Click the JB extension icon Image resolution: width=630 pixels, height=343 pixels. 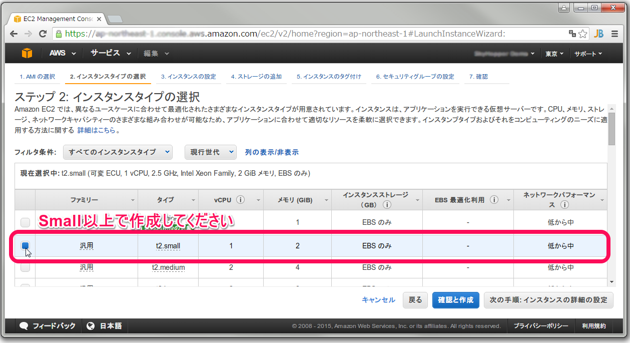[x=598, y=34]
